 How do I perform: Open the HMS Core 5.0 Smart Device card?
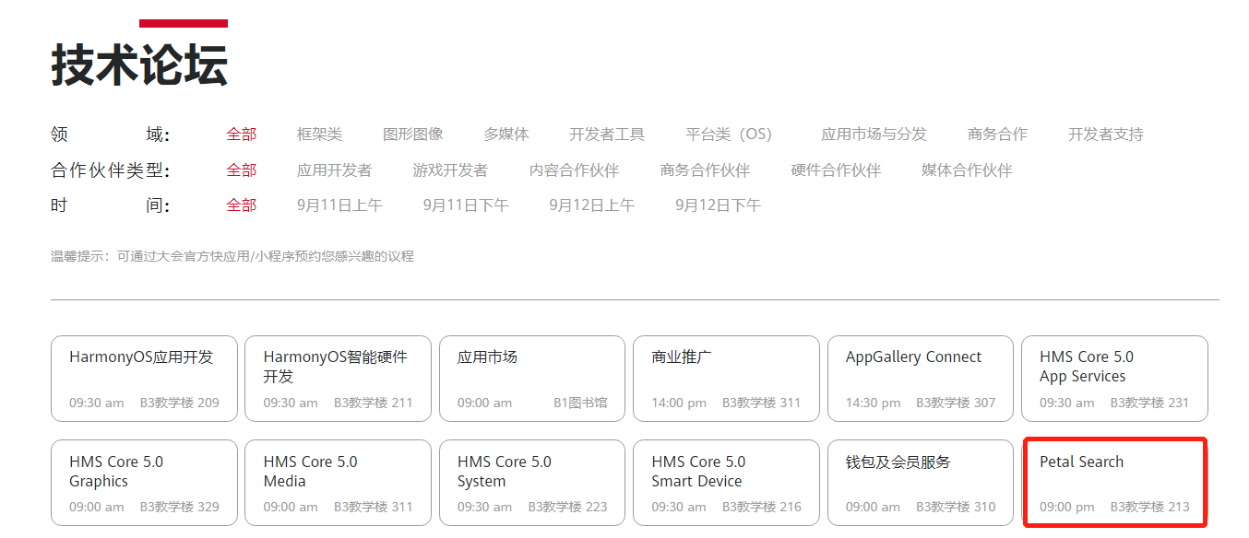(x=726, y=483)
